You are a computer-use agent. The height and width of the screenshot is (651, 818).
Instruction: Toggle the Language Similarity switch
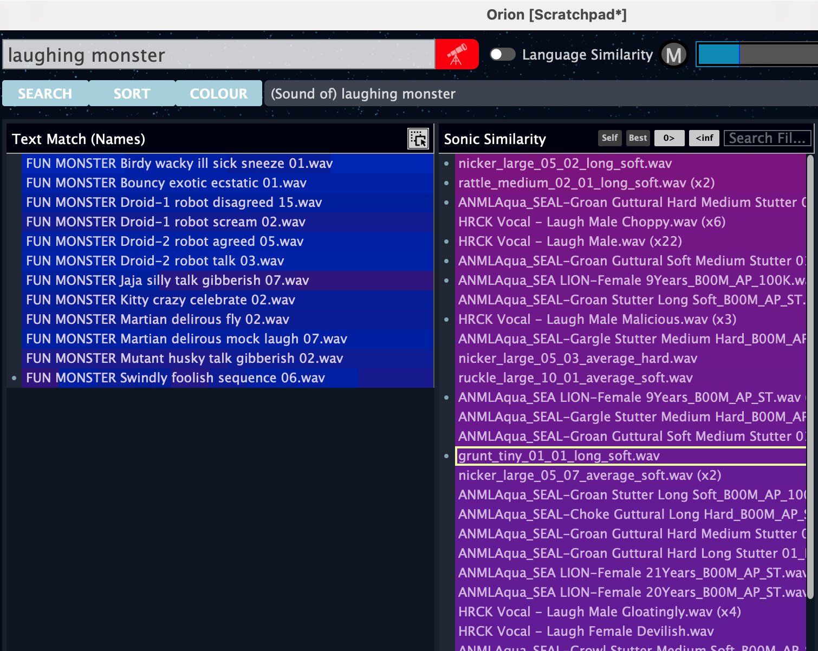click(502, 55)
